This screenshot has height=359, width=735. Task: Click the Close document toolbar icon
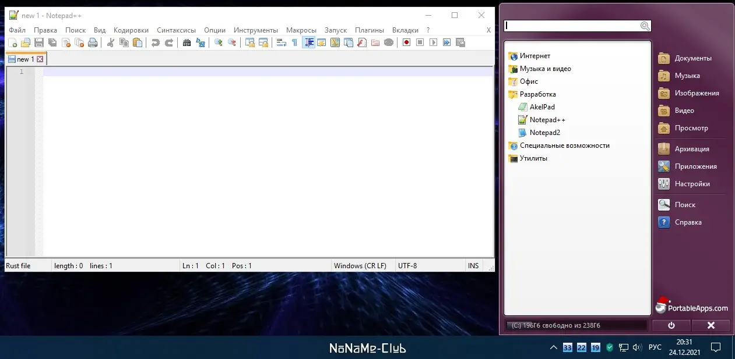[x=66, y=42]
